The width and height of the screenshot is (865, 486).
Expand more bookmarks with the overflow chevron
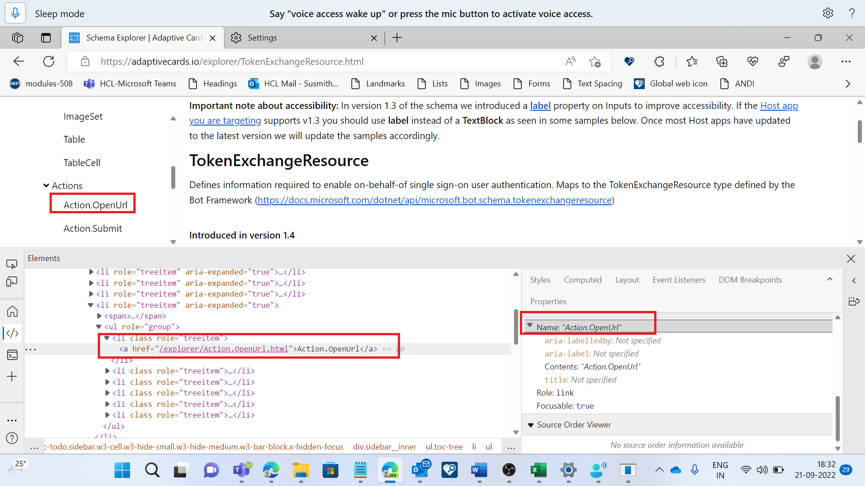(848, 84)
